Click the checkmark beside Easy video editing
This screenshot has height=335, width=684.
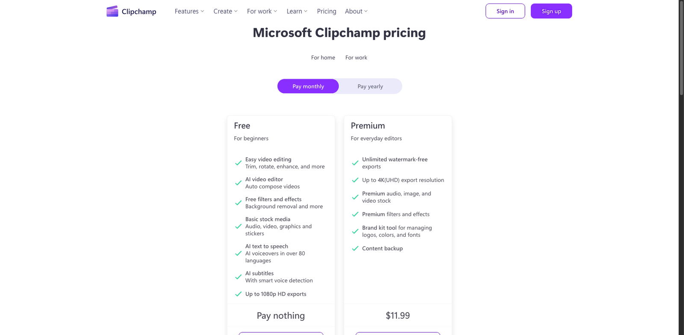238,163
